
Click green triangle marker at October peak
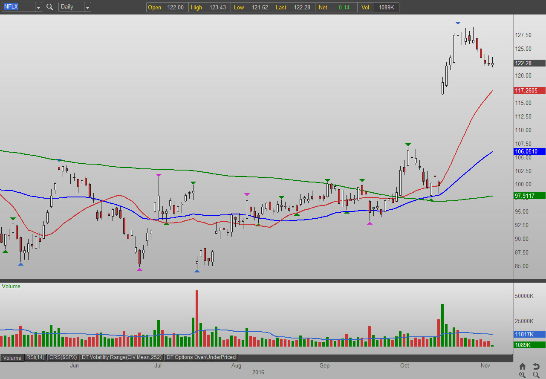coord(408,145)
